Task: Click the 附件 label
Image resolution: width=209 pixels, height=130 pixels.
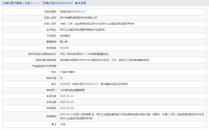Action: point(54,72)
